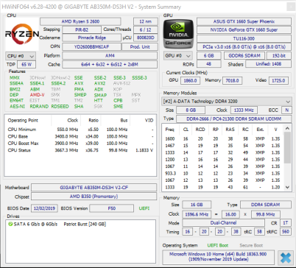The image size is (296, 268).
Task: Click the NVIDIA GeForce logo image
Action: click(178, 35)
